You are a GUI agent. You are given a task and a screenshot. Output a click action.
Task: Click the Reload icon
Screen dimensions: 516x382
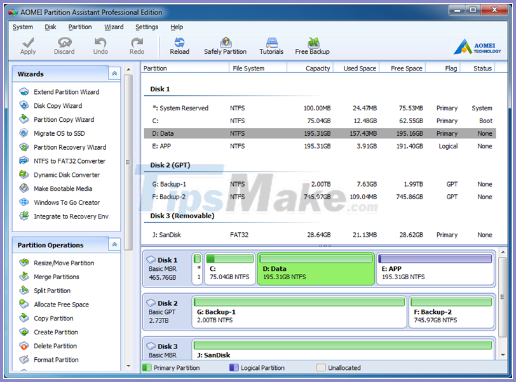(179, 44)
